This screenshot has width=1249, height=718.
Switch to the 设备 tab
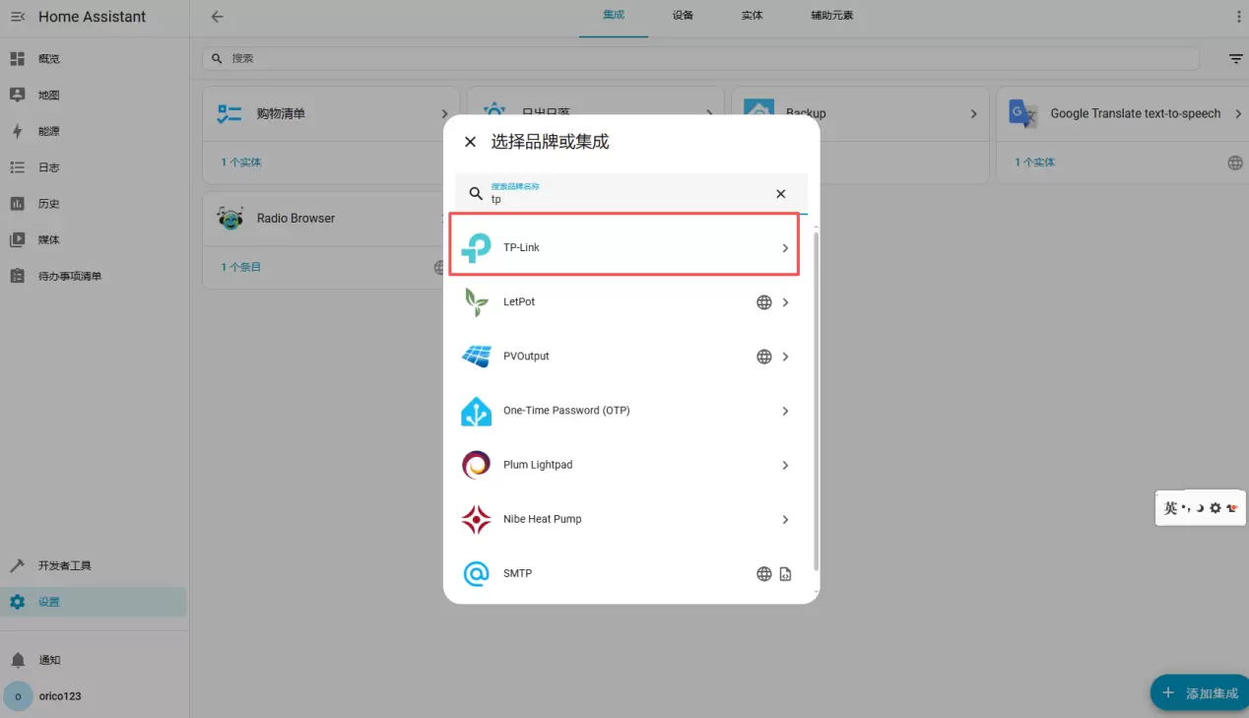click(x=683, y=16)
